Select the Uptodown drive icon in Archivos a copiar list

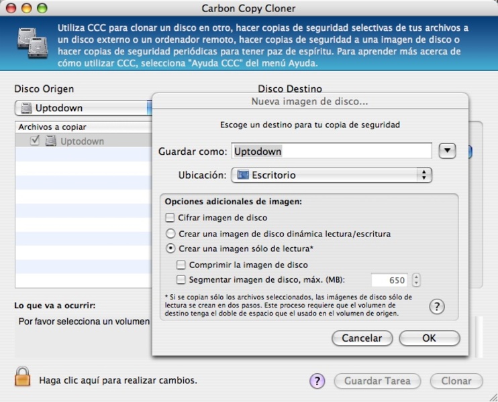(x=50, y=141)
